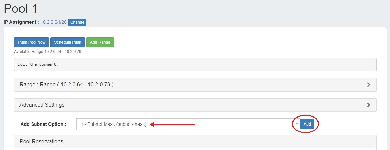Viewport: 390px width, 150px height.
Task: Click the Pool 1 page heading
Action: pyautogui.click(x=21, y=8)
